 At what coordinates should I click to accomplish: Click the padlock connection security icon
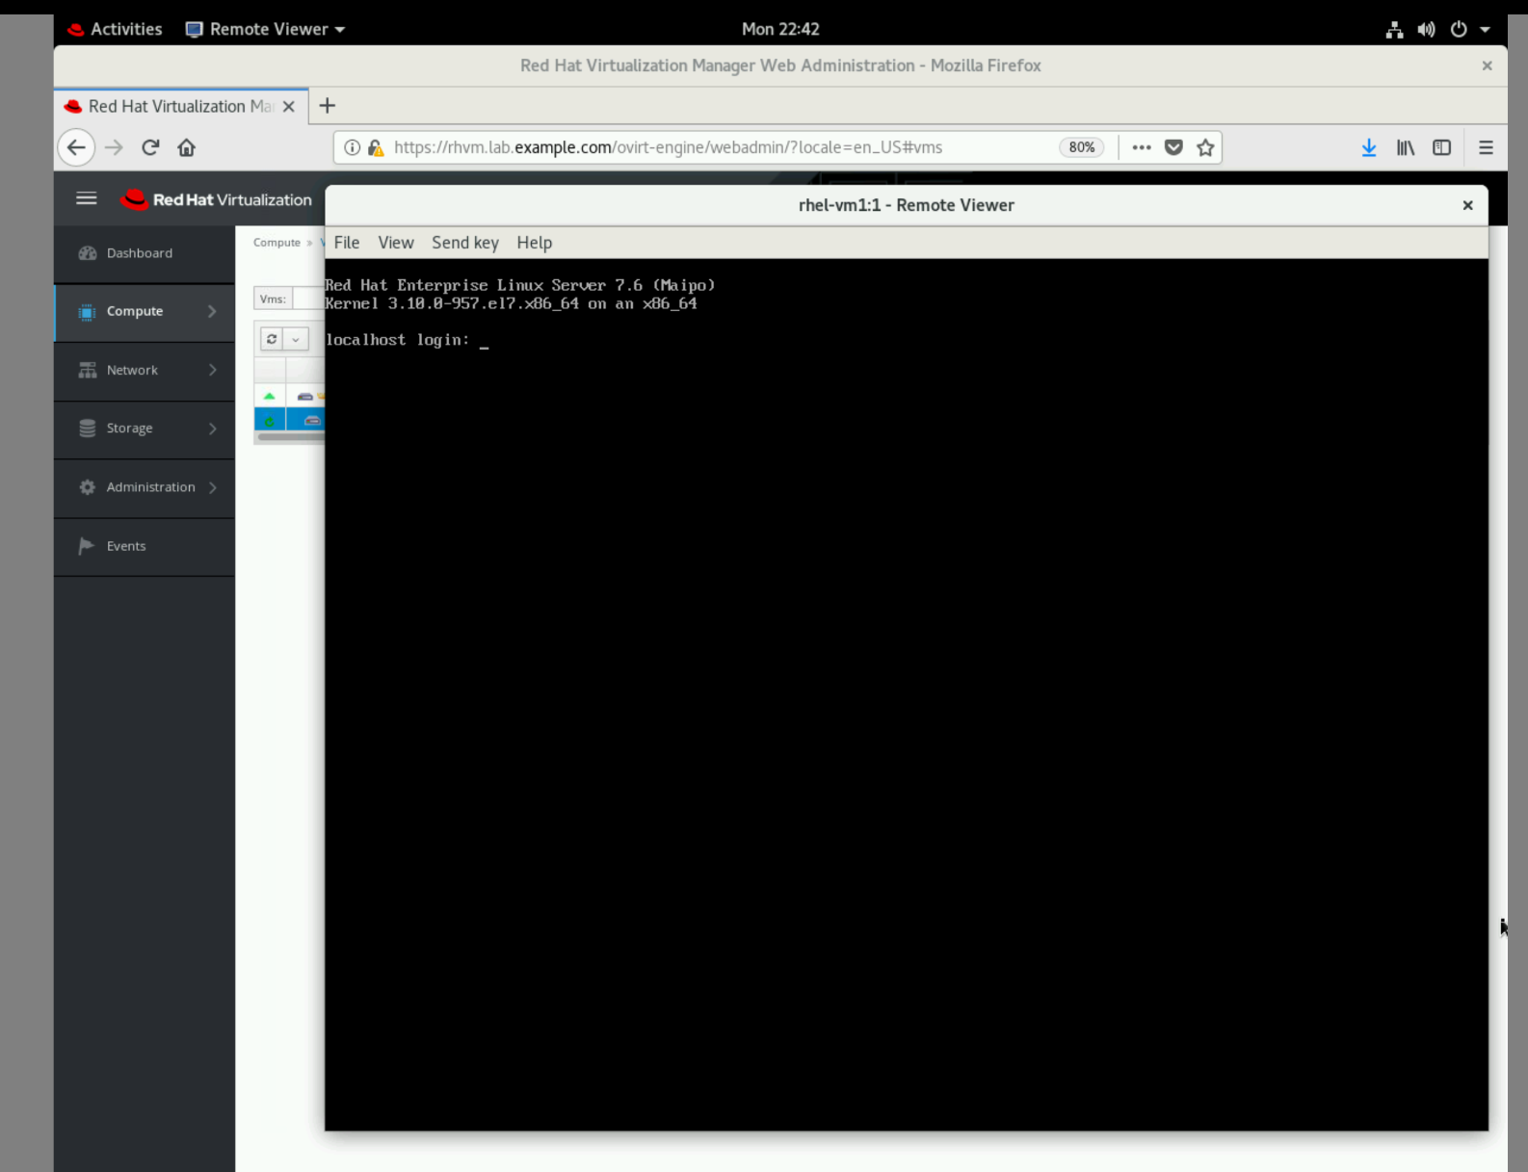click(376, 147)
